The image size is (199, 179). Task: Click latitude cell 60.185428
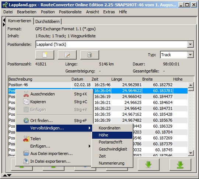[157, 114]
